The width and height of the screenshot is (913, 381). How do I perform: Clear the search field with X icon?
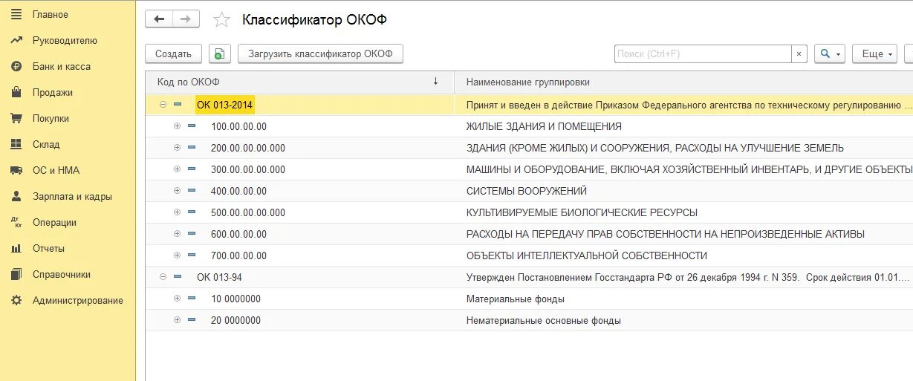799,53
